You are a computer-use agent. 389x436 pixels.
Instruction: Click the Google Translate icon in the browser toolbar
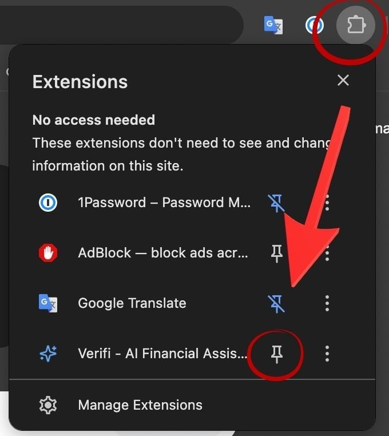point(273,25)
